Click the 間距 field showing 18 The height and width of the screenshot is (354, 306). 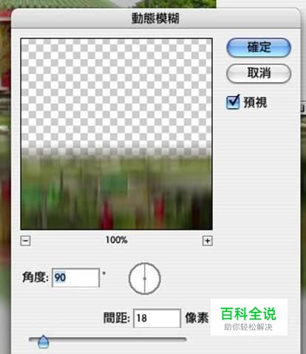pyautogui.click(x=157, y=319)
